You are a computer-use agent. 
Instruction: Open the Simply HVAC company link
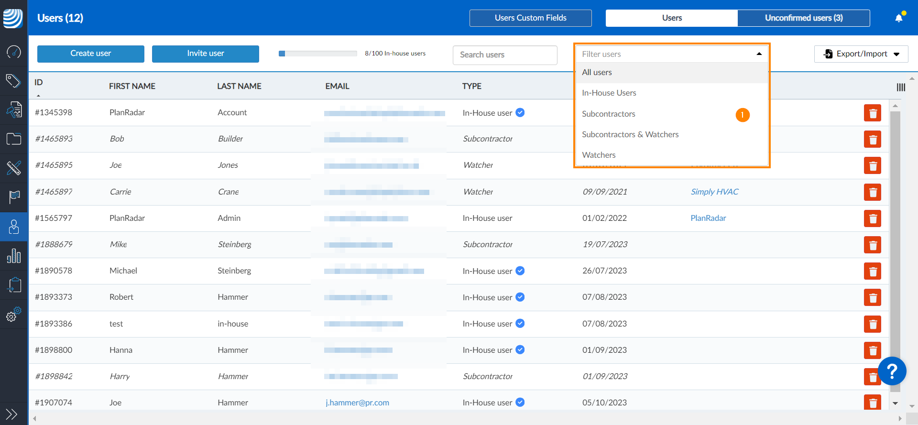[714, 192]
